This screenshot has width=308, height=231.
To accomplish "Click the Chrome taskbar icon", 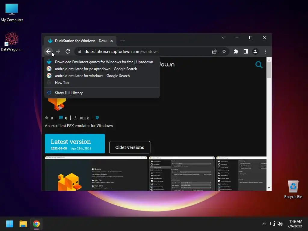I will 36,224.
